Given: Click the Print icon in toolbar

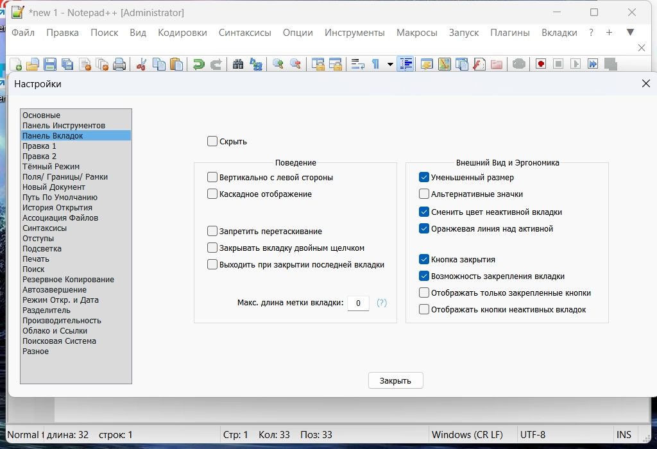Looking at the screenshot, I should [x=119, y=64].
